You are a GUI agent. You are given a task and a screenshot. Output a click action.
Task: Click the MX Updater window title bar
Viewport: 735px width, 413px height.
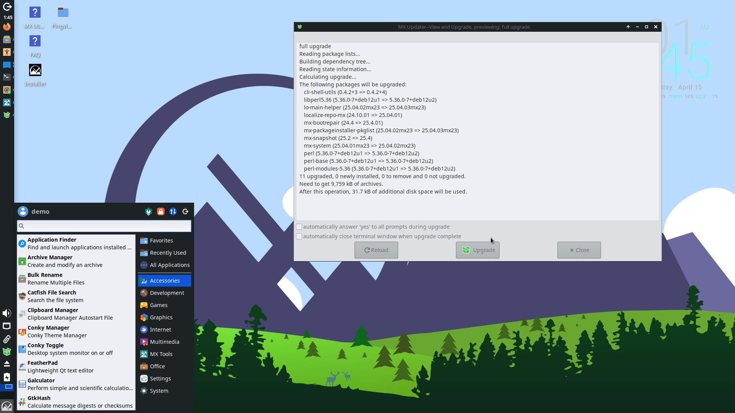pyautogui.click(x=464, y=27)
